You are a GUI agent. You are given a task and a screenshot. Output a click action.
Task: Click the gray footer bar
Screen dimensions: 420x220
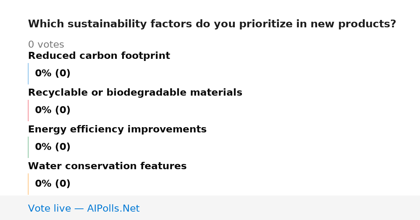pyautogui.click(x=210, y=208)
